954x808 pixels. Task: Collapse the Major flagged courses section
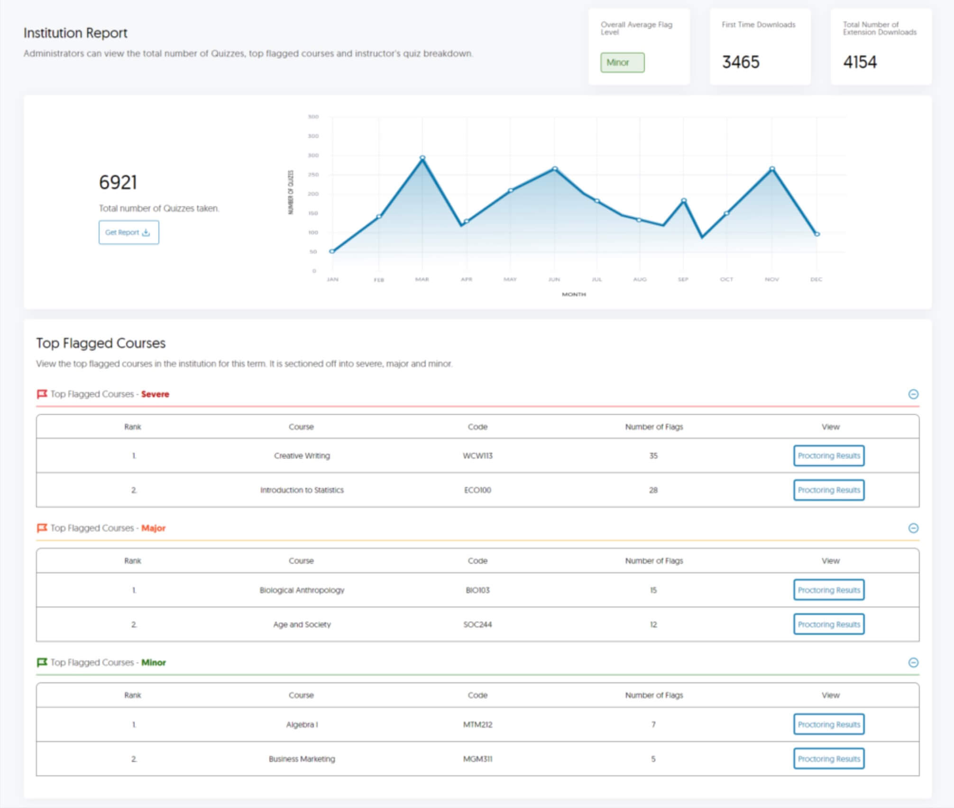[913, 528]
